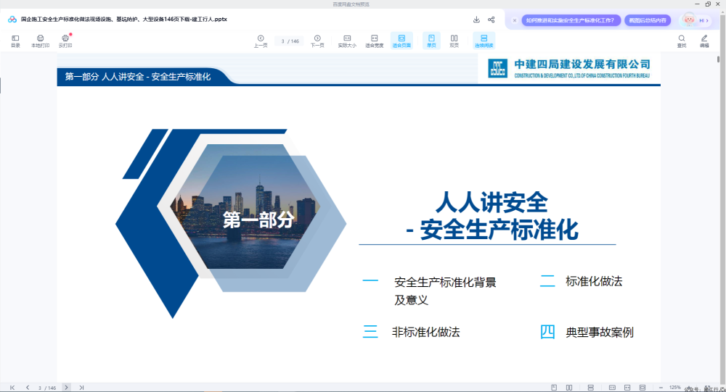Click the share icon next to download
Viewport: 726px width, 392px height.
tap(492, 20)
